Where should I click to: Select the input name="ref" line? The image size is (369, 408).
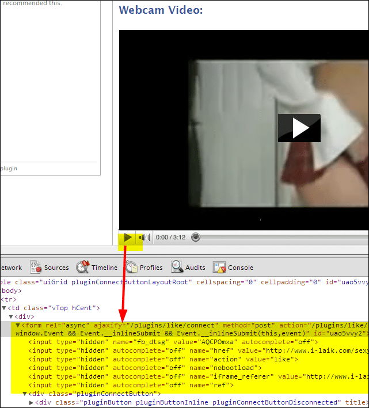pyautogui.click(x=131, y=385)
